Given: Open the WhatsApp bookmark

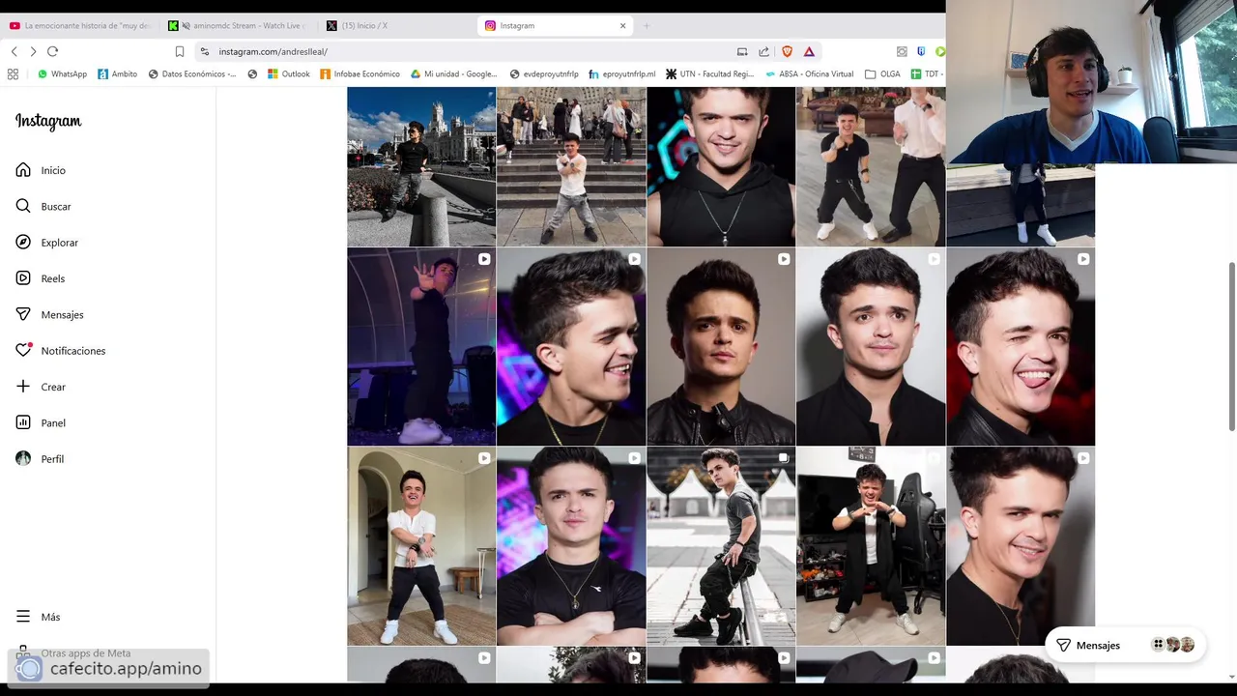Looking at the screenshot, I should click(x=62, y=73).
